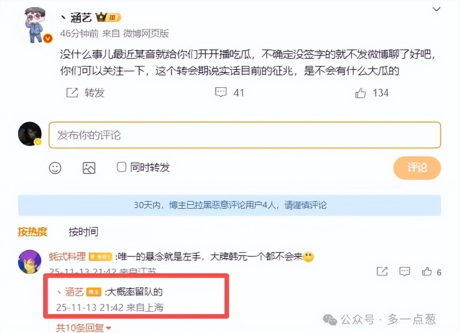Select the 按热度 sort tab
The height and width of the screenshot is (333, 460).
pos(33,232)
